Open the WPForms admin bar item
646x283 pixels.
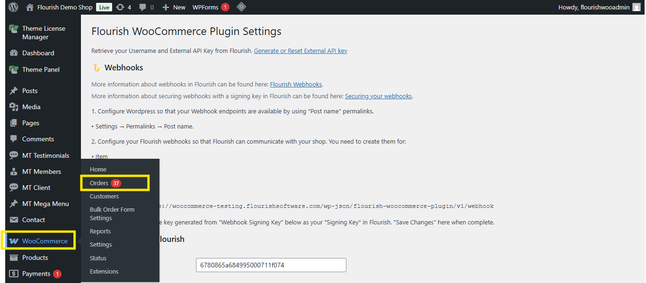point(205,7)
